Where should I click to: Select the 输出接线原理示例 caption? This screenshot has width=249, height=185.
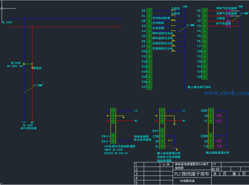point(217,153)
